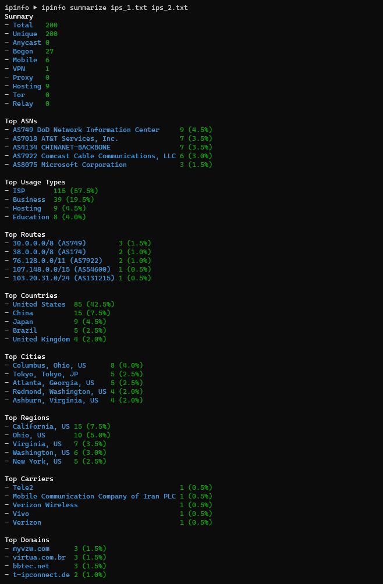383x584 pixels.
Task: Click 'Washington, US' region entry
Action: [41, 453]
